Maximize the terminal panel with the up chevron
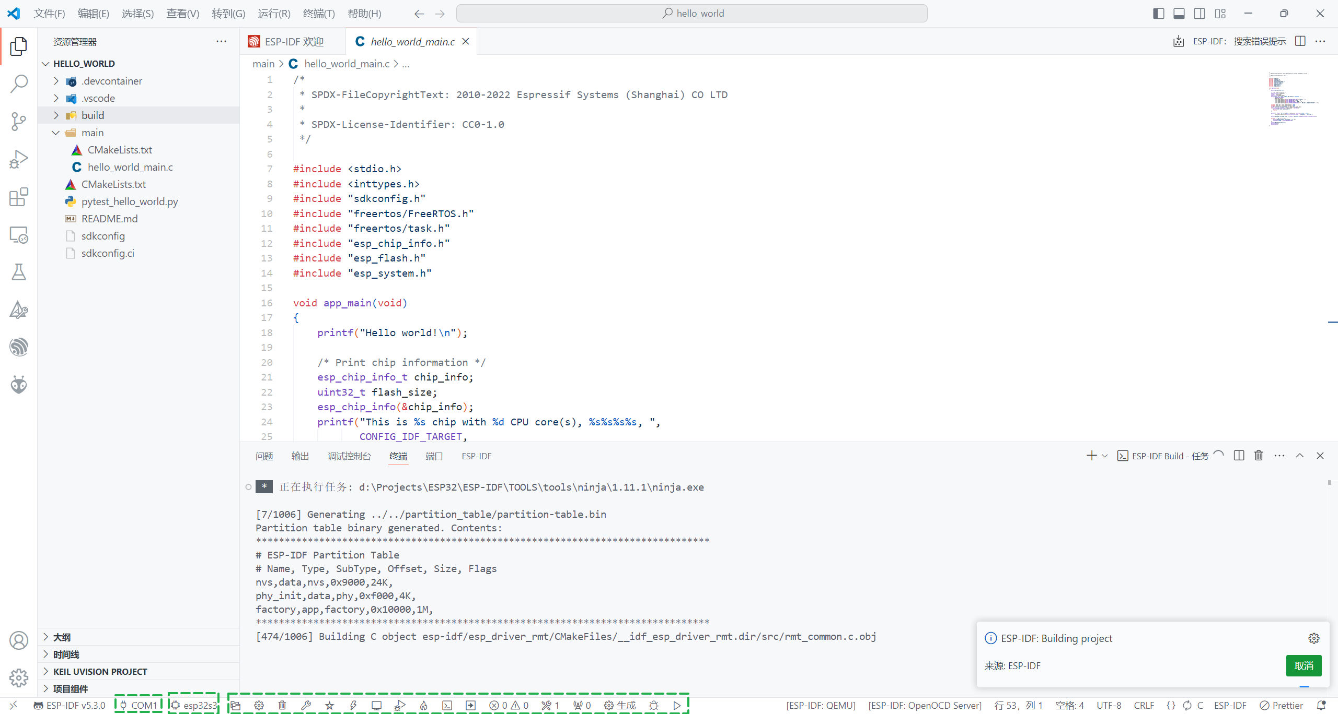The width and height of the screenshot is (1338, 714). (x=1300, y=456)
